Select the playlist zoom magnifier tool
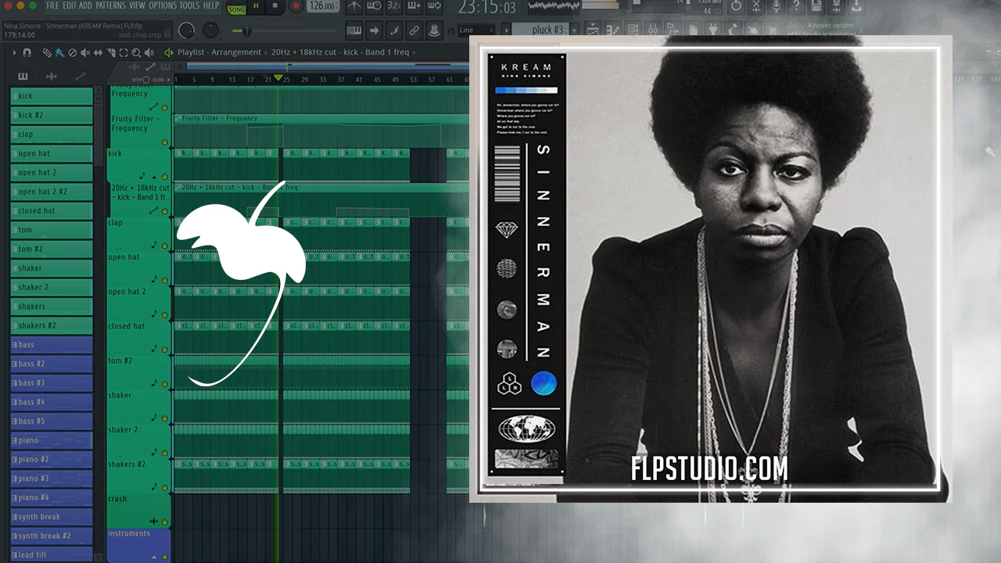 pos(136,52)
